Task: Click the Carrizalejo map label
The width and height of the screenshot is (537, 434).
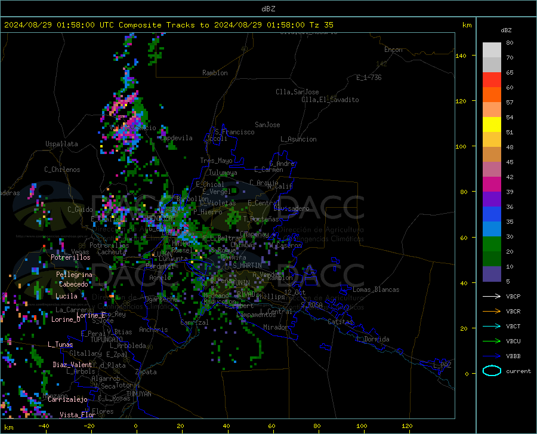Action: click(67, 399)
